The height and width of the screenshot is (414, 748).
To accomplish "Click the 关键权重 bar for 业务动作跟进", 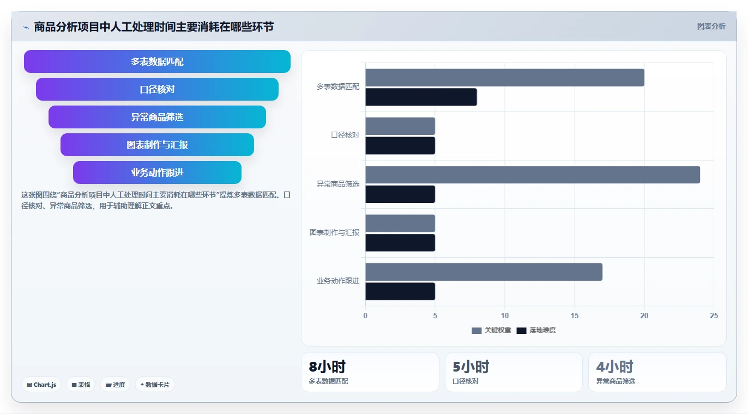I will click(484, 272).
